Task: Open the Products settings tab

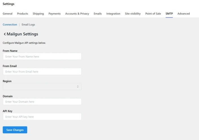Action: (23, 14)
